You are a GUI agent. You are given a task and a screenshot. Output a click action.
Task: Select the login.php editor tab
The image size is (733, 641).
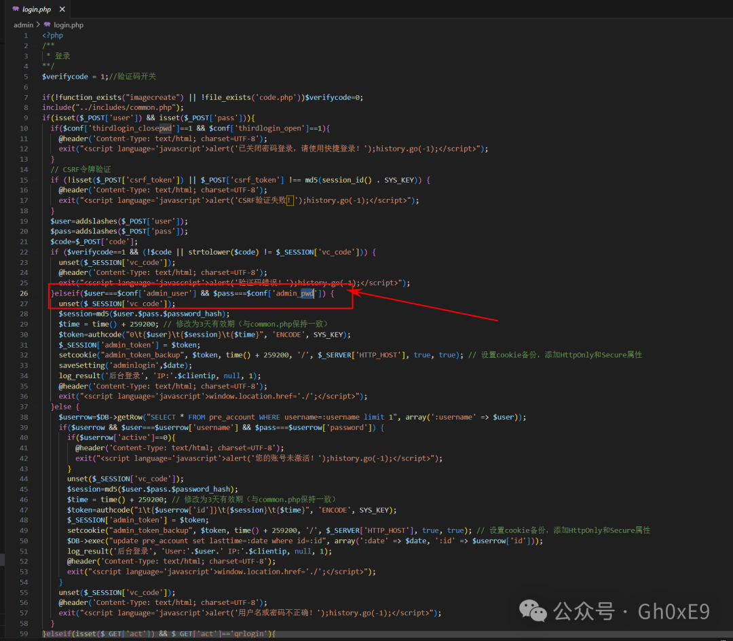(x=37, y=10)
